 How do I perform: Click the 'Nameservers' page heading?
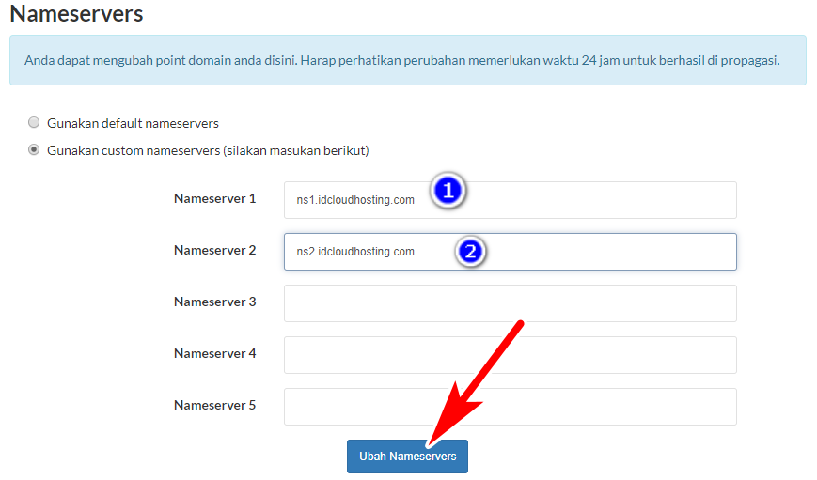click(x=76, y=13)
